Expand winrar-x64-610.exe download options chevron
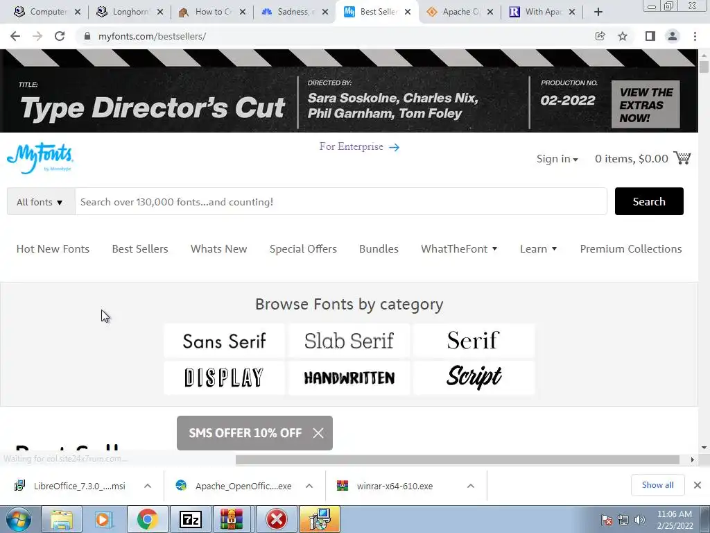Image resolution: width=710 pixels, height=533 pixels. [471, 486]
